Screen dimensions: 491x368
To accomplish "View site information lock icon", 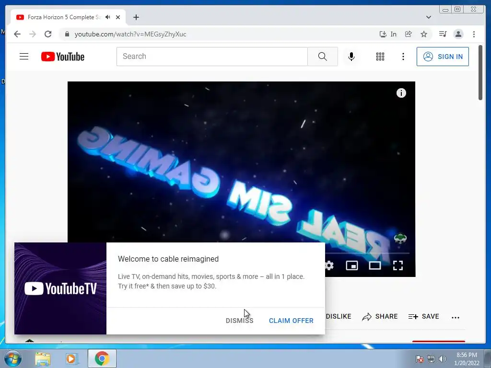I will click(67, 34).
